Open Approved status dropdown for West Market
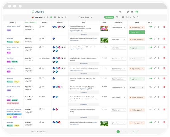Viewport: 170px width, 137px height. click(x=137, y=48)
